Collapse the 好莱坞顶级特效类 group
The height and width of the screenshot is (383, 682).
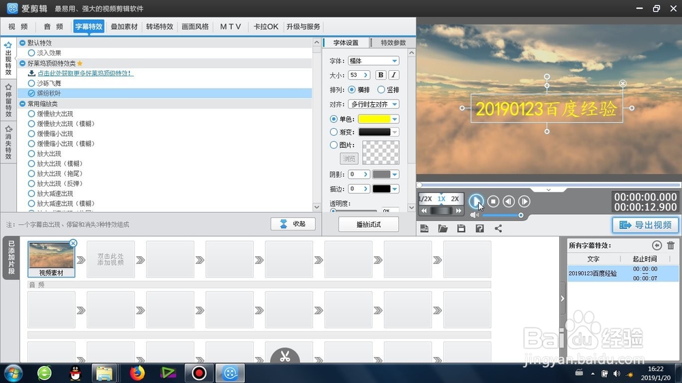click(23, 63)
